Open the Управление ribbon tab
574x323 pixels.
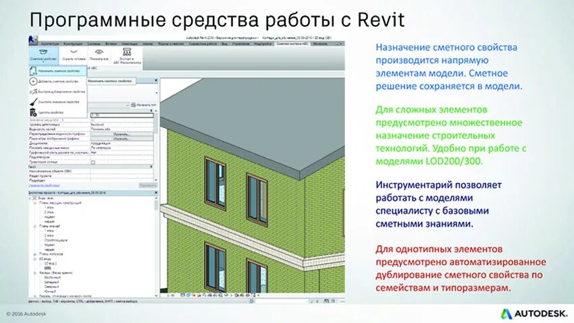click(240, 43)
